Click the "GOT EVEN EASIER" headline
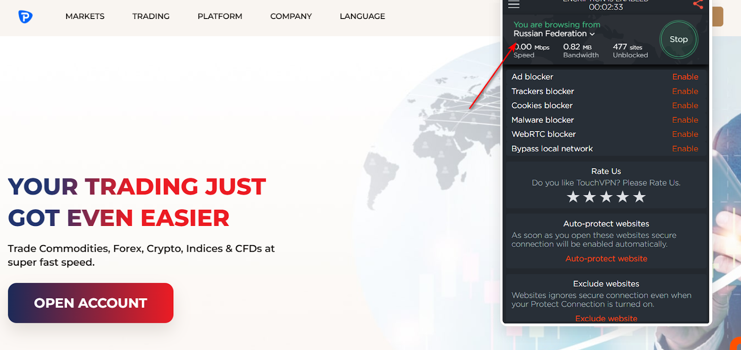741x350 pixels. point(119,218)
